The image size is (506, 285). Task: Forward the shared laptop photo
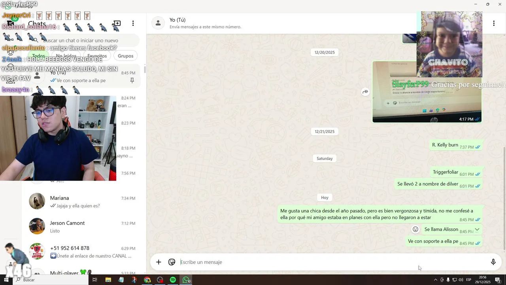[x=365, y=92]
